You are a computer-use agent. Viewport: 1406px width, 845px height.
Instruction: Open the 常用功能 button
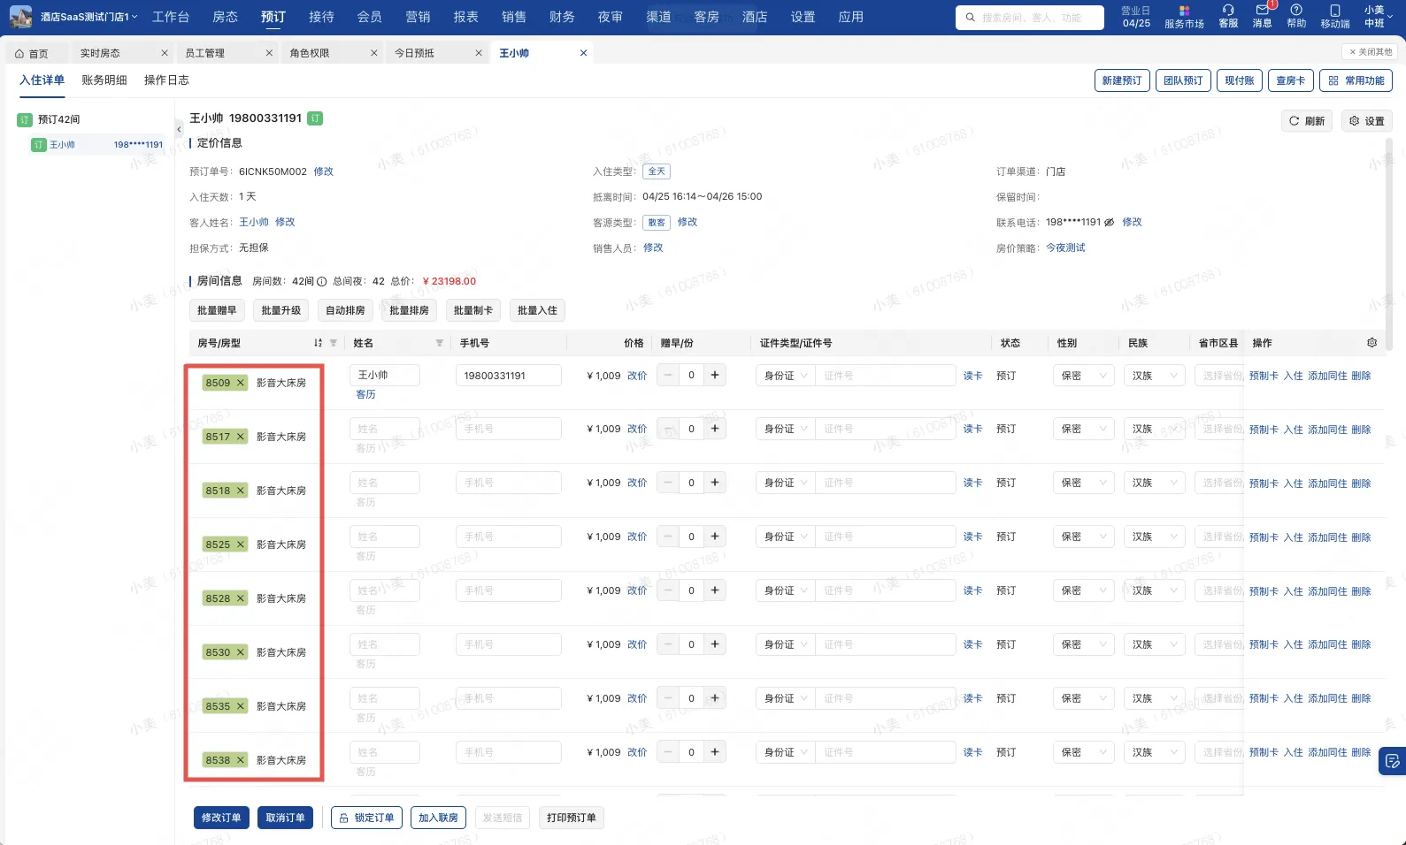point(1356,80)
